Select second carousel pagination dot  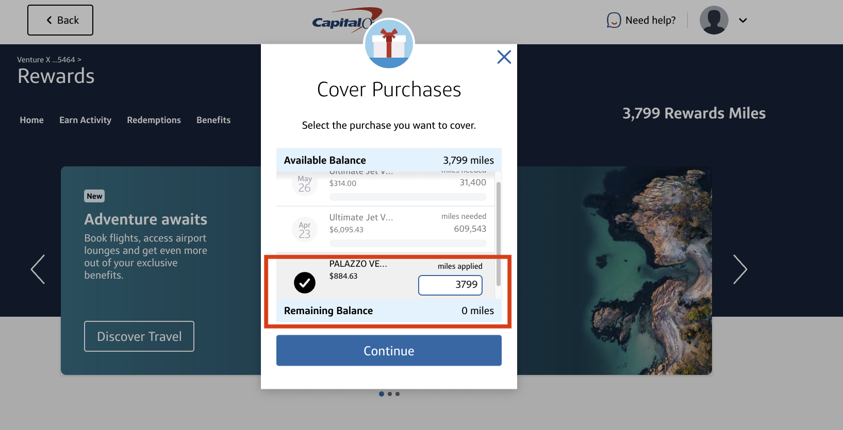tap(390, 394)
